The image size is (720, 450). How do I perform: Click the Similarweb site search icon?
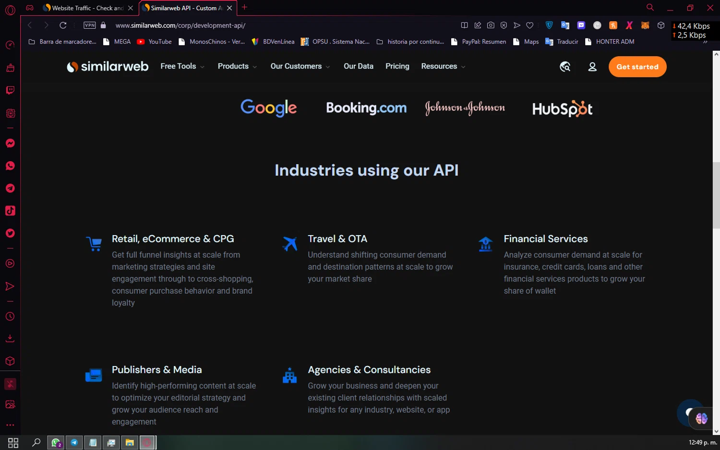pos(565,67)
